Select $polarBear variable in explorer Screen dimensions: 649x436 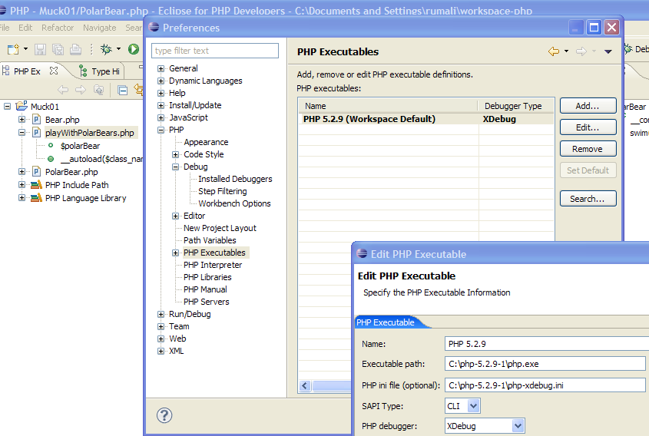pyautogui.click(x=80, y=146)
